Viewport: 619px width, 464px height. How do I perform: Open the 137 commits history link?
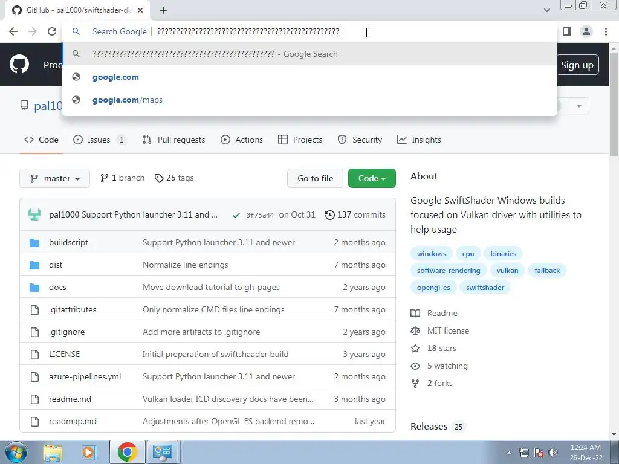click(355, 214)
